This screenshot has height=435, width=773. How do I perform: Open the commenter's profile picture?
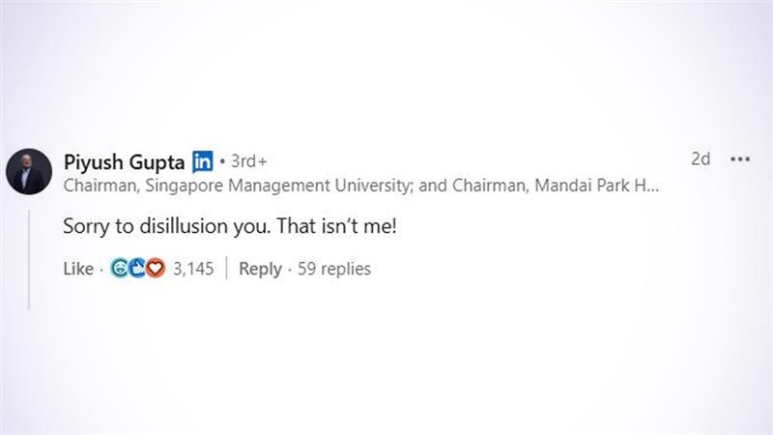tap(28, 172)
